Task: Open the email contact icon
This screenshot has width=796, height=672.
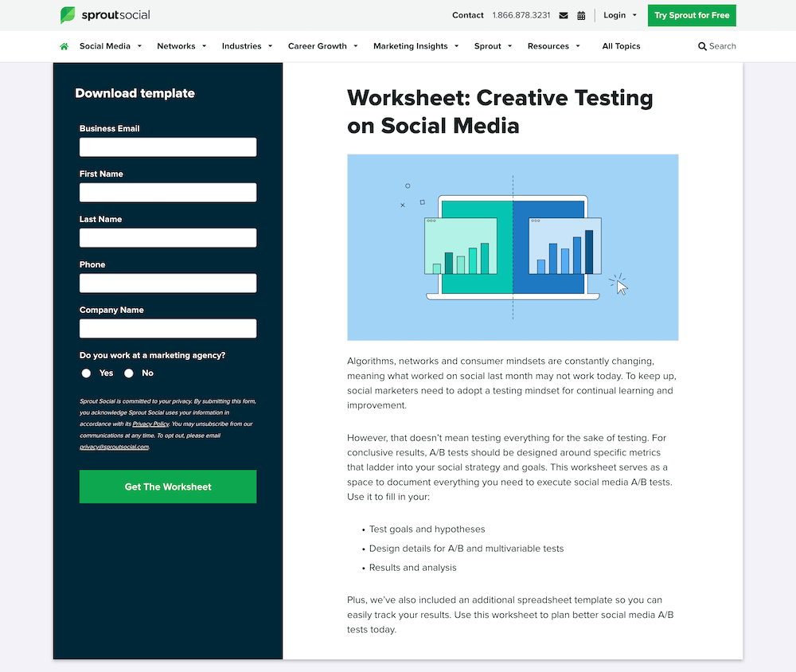Action: coord(564,15)
